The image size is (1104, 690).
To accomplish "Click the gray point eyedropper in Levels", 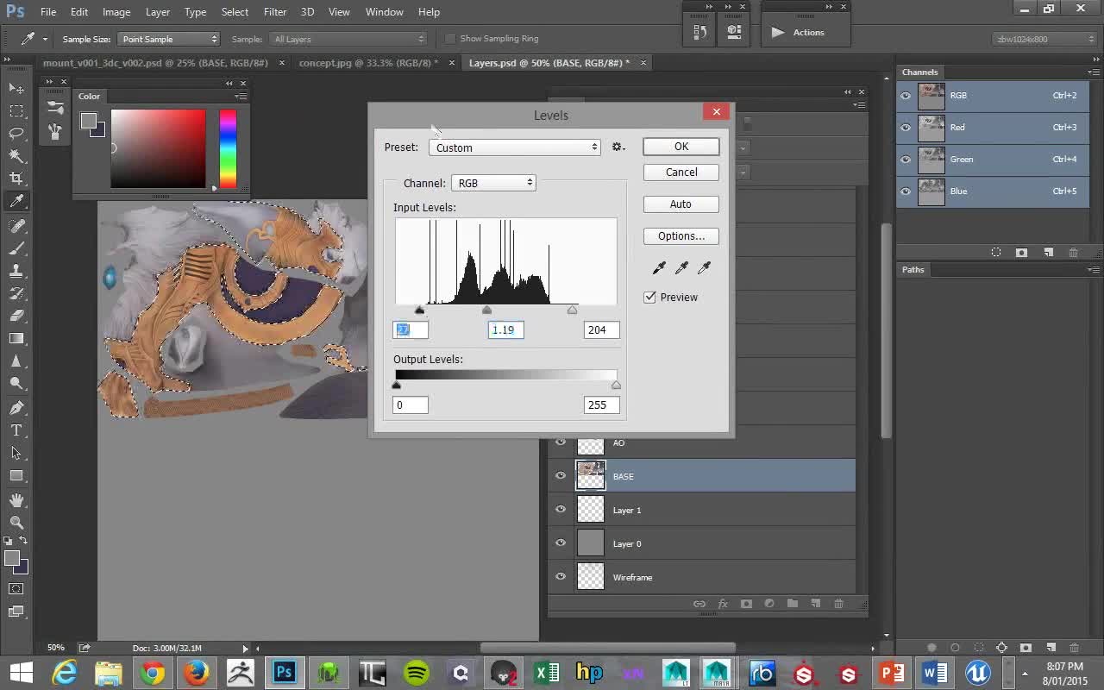I will (x=681, y=268).
